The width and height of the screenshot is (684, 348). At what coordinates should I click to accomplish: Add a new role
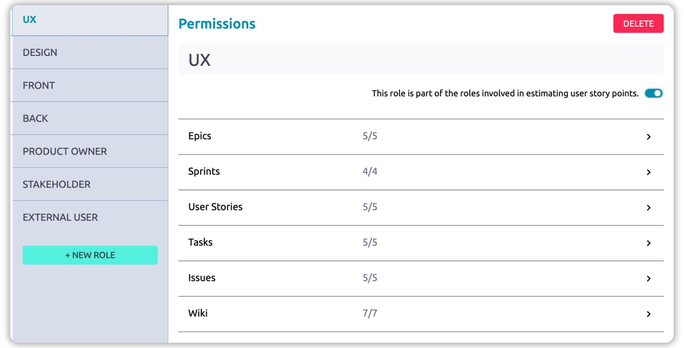pyautogui.click(x=90, y=255)
